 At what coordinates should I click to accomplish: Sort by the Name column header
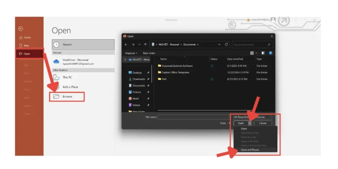[164, 59]
